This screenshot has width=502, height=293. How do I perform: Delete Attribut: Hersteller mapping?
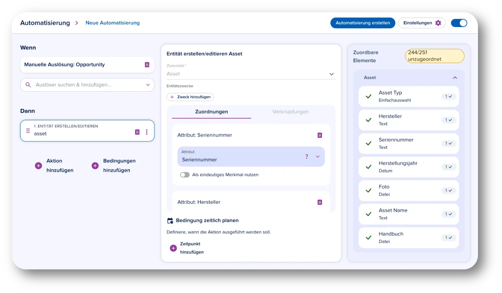(320, 202)
